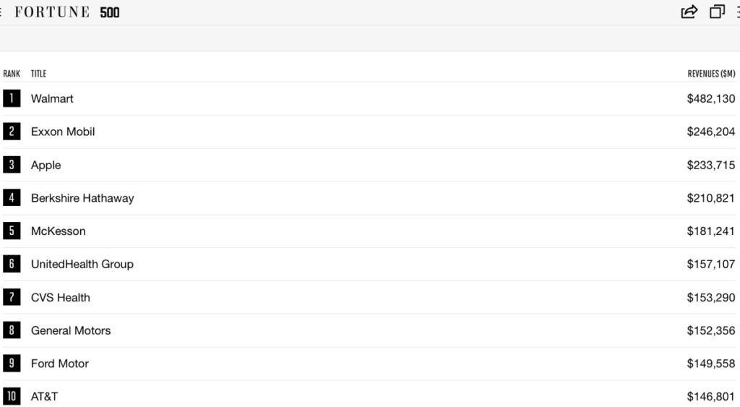740x407 pixels.
Task: Click the copy/duplicate pages icon
Action: point(717,12)
